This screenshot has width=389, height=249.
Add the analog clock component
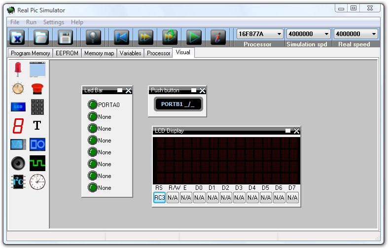pyautogui.click(x=37, y=182)
